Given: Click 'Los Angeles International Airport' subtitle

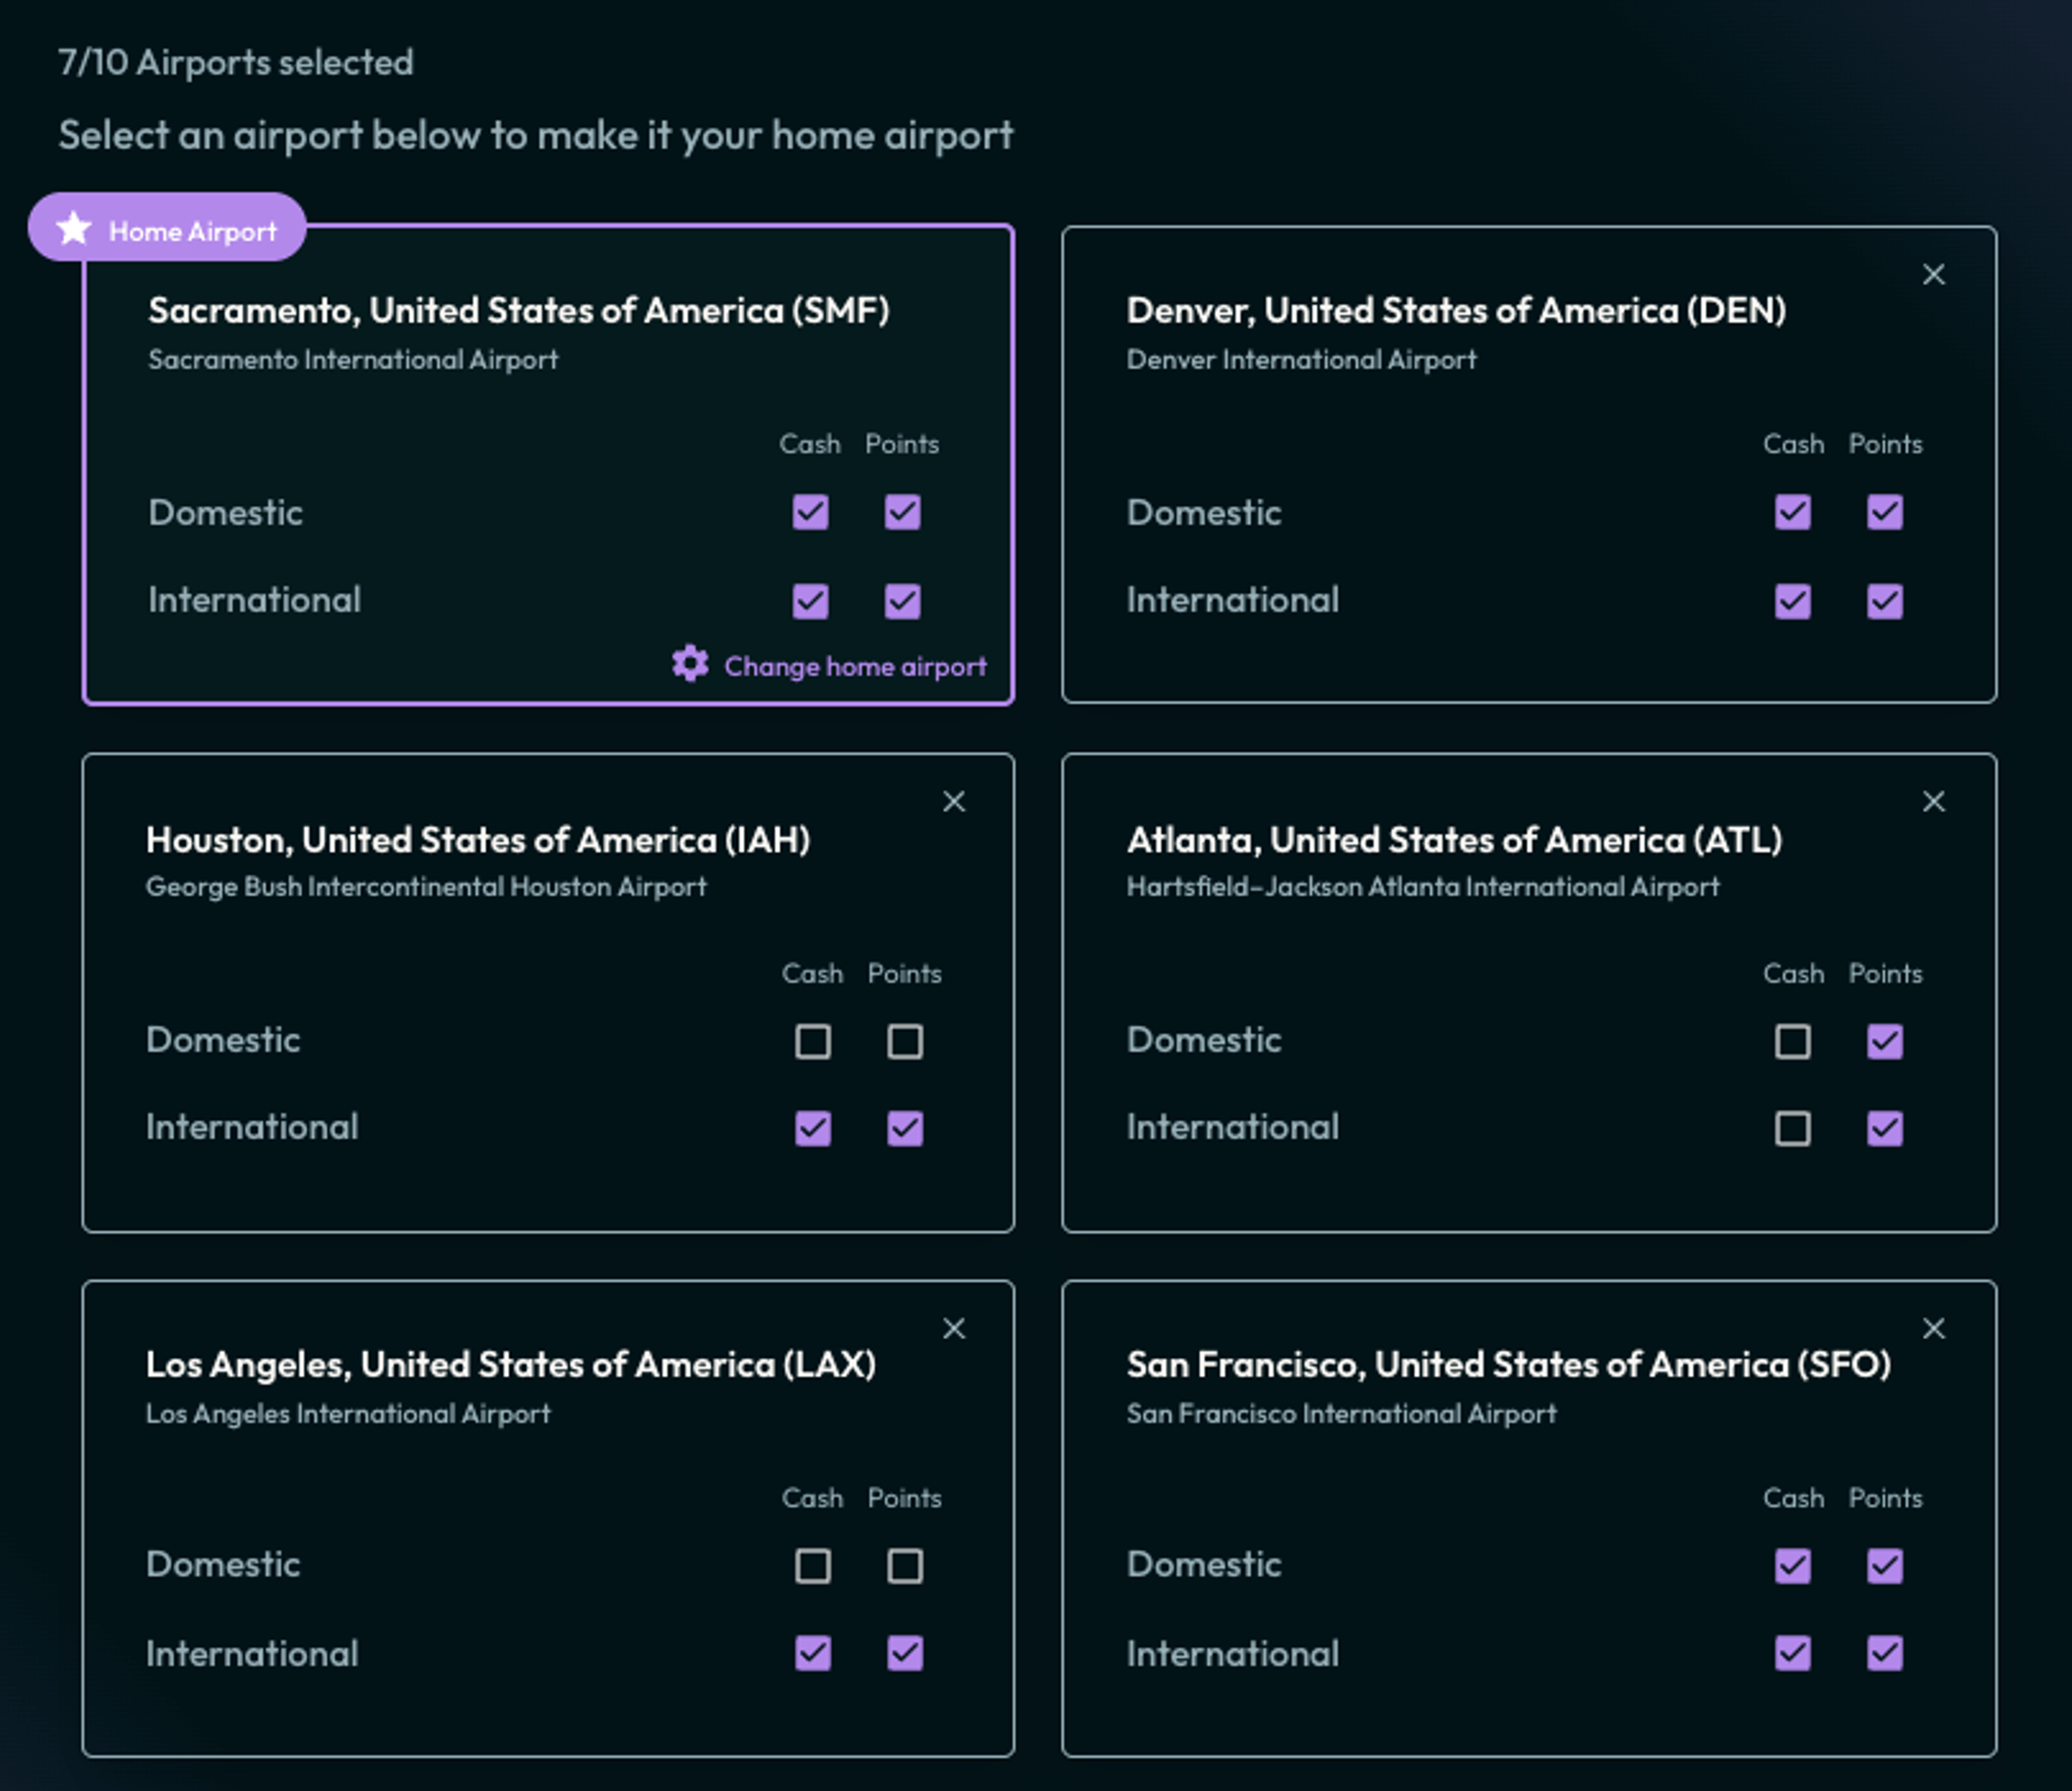Looking at the screenshot, I should (348, 1413).
